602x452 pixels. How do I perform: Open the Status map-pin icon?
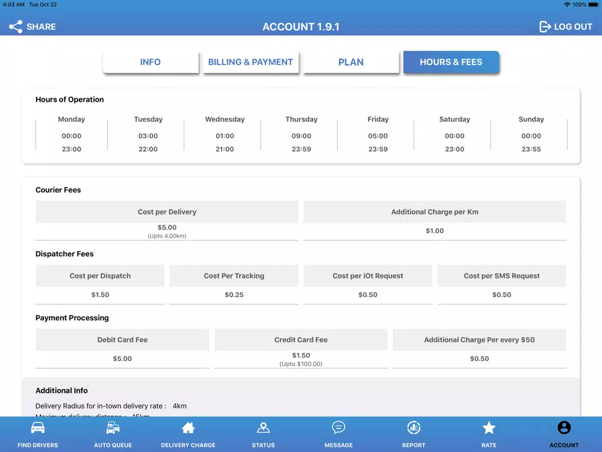click(264, 427)
